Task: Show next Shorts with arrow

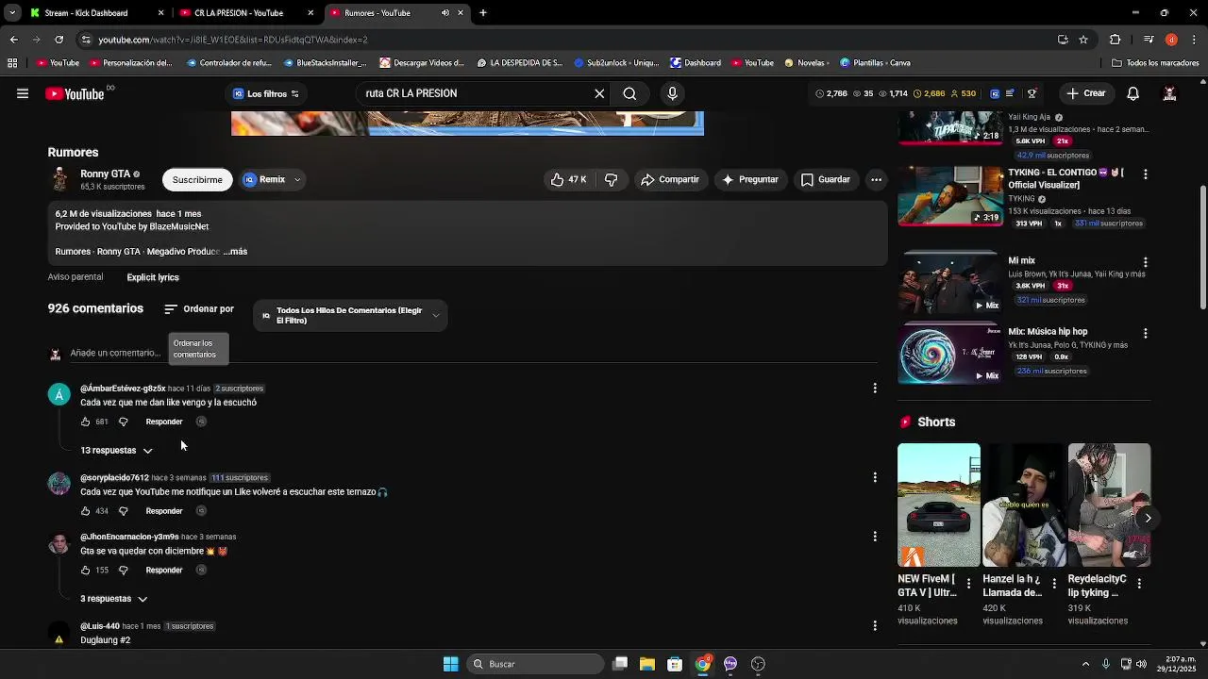Action: pos(1148,518)
